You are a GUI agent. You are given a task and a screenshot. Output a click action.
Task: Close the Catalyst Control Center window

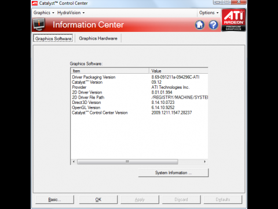pos(239,2)
